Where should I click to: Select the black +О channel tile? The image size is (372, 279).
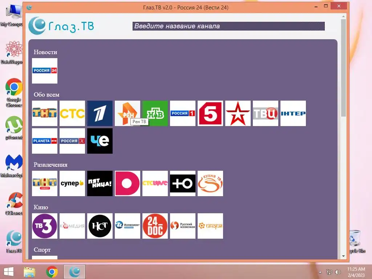click(183, 183)
